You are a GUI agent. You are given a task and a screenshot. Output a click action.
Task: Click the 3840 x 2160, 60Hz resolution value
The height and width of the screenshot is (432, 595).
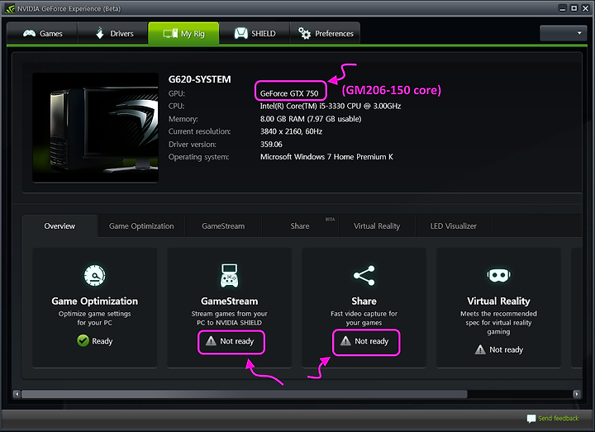pos(291,131)
